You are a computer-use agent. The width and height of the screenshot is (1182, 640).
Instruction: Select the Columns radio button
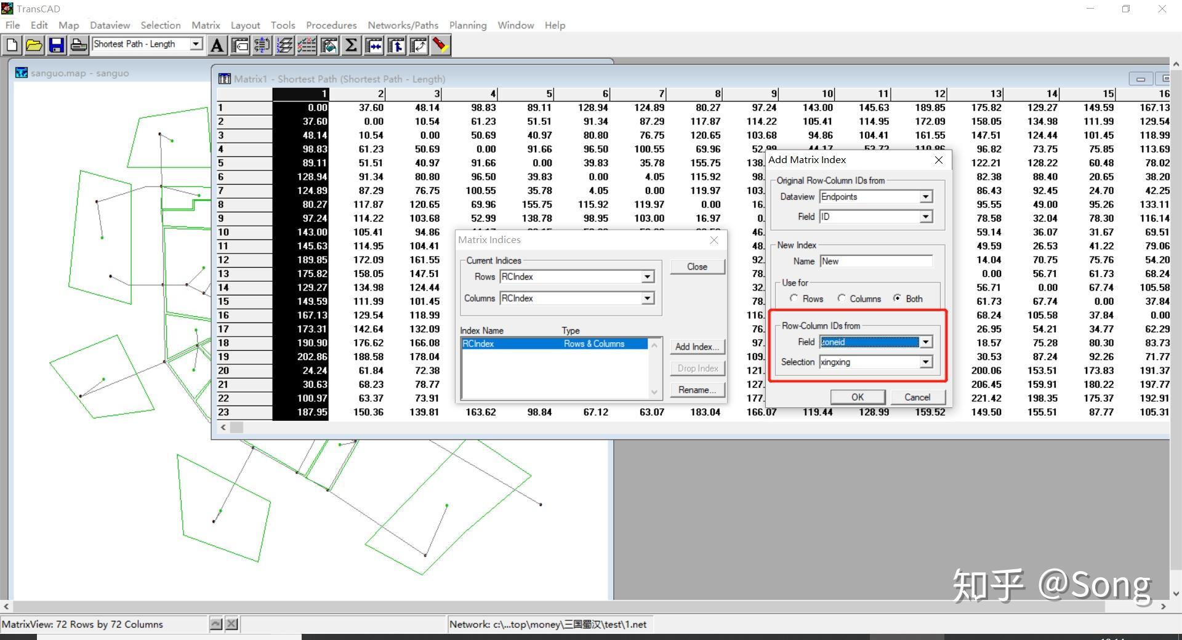tap(841, 298)
